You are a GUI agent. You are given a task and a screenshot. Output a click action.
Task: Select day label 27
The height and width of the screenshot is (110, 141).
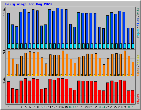coord(116,107)
